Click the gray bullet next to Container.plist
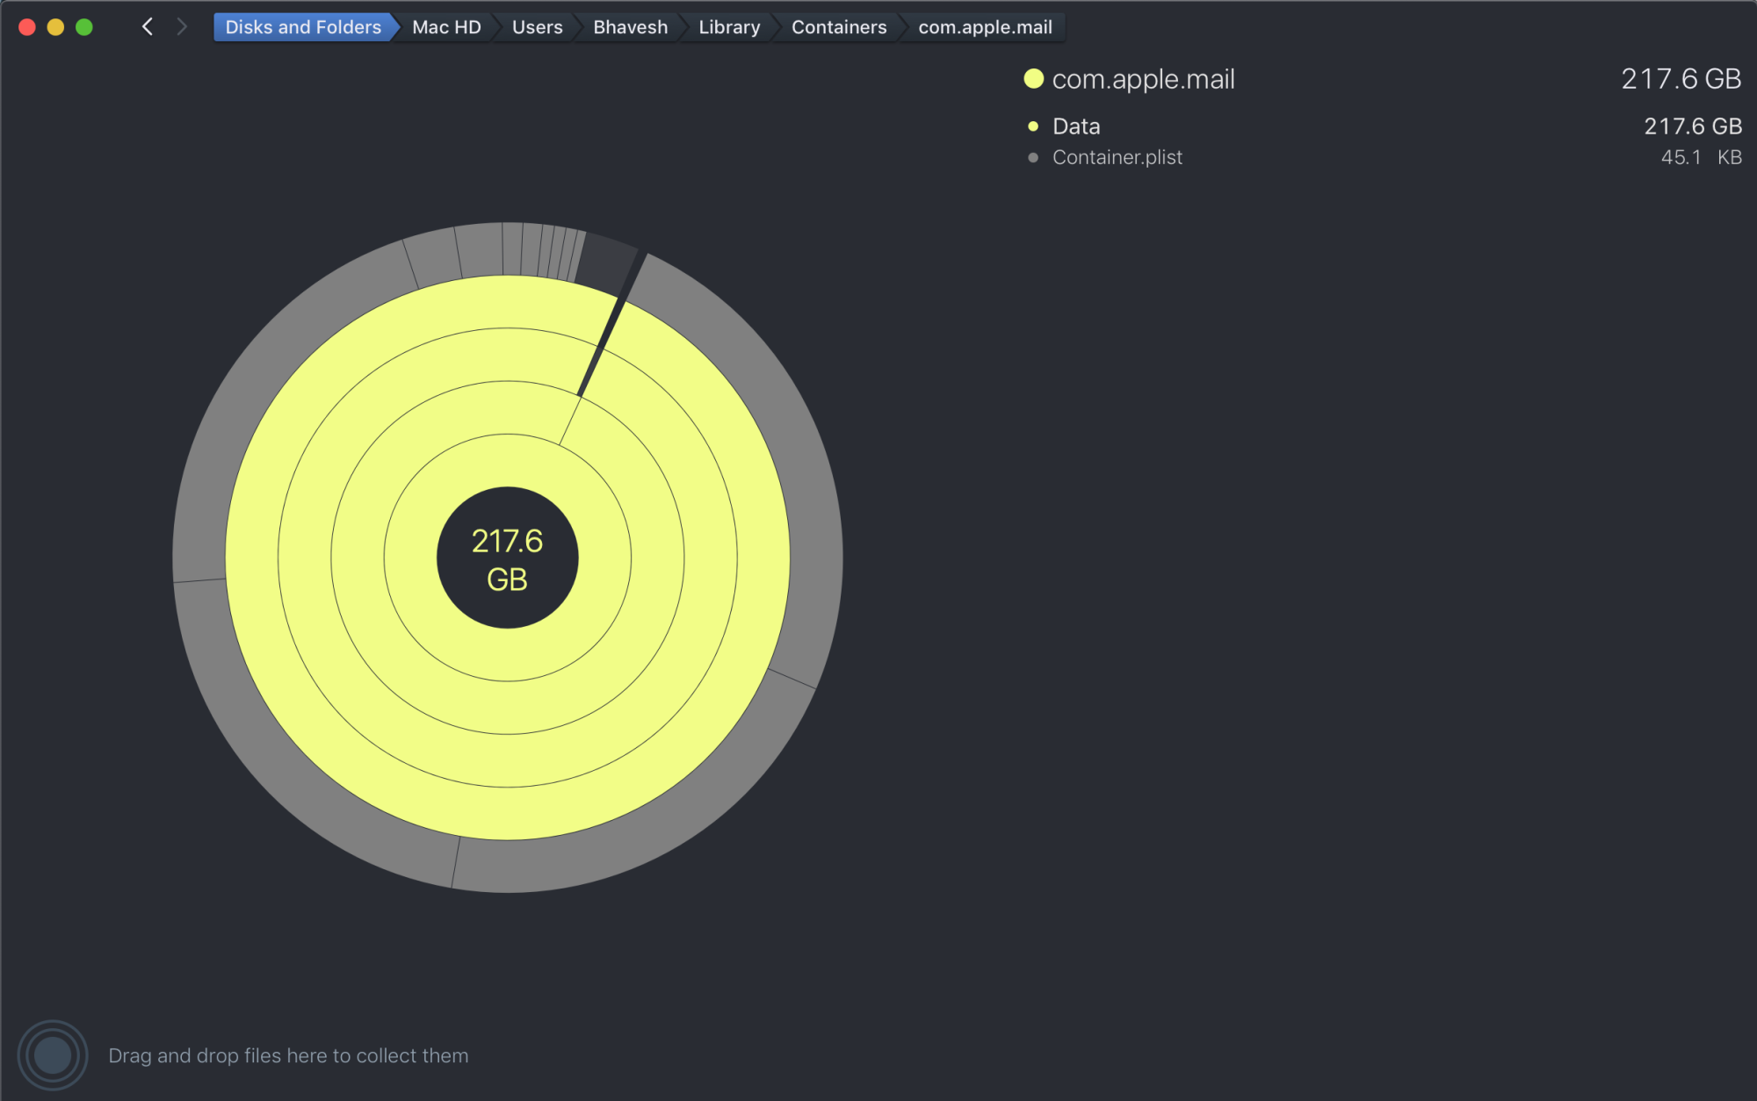Screen dimensions: 1757x1101 tap(1033, 158)
